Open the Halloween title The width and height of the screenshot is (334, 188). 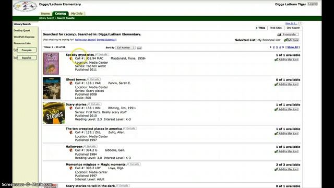pyautogui.click(x=74, y=147)
